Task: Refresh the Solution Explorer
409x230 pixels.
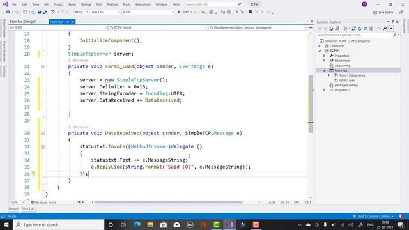Action: click(359, 28)
